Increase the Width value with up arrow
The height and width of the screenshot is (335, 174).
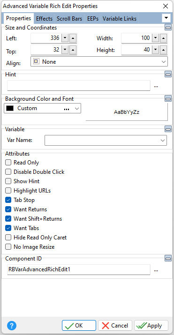click(164, 38)
